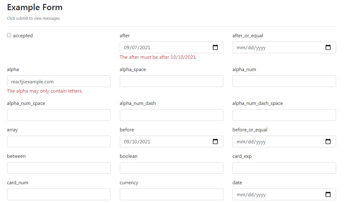345x203 pixels.
Task: Click the empty alpha_num input
Action: pos(284,81)
